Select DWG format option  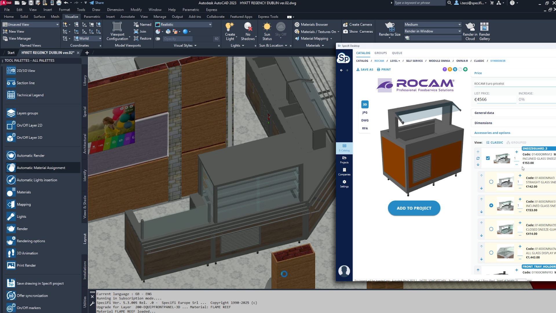pyautogui.click(x=365, y=120)
